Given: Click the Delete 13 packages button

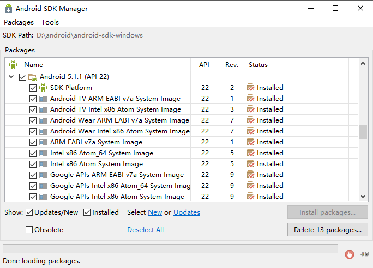Looking at the screenshot, I should click(328, 230).
